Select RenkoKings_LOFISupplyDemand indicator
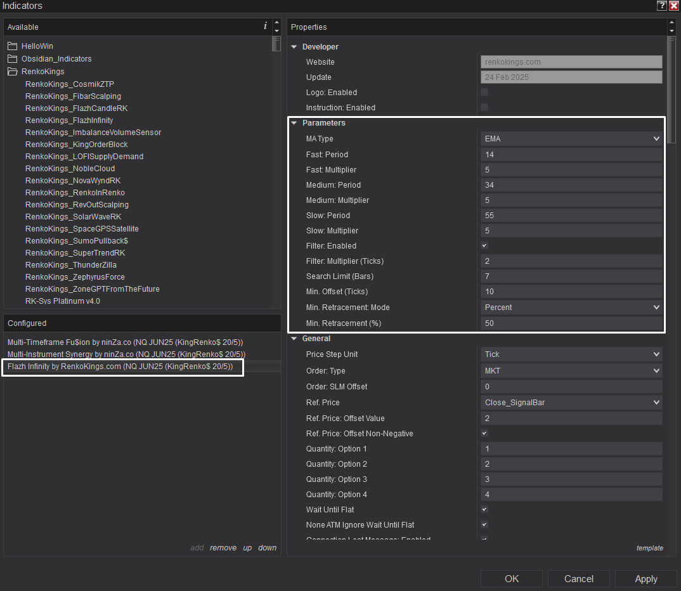The height and width of the screenshot is (591, 681). tap(84, 157)
